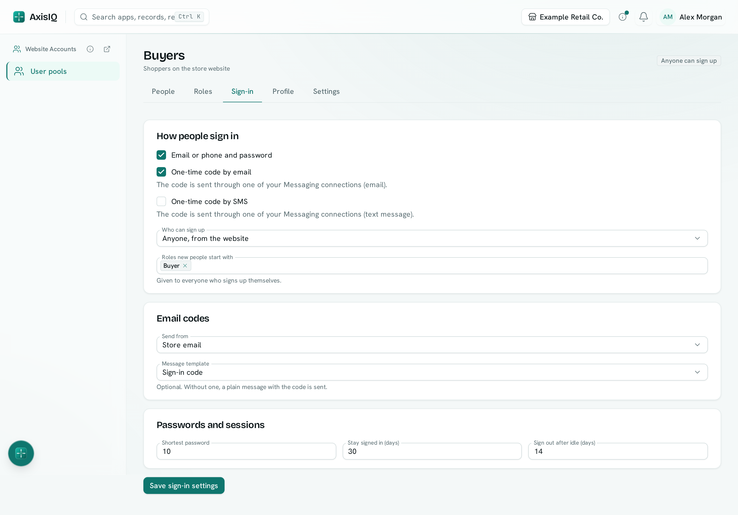
Task: Open Website Accounts in new window icon
Action: pos(107,49)
